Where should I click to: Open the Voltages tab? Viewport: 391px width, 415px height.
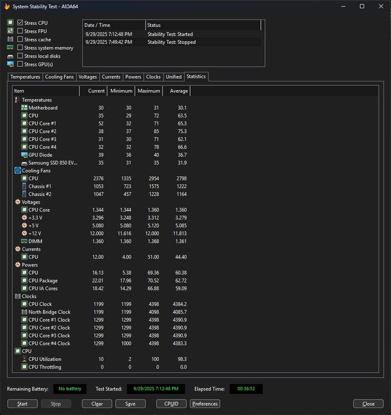88,77
